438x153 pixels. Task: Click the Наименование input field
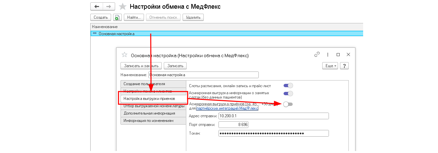204,75
